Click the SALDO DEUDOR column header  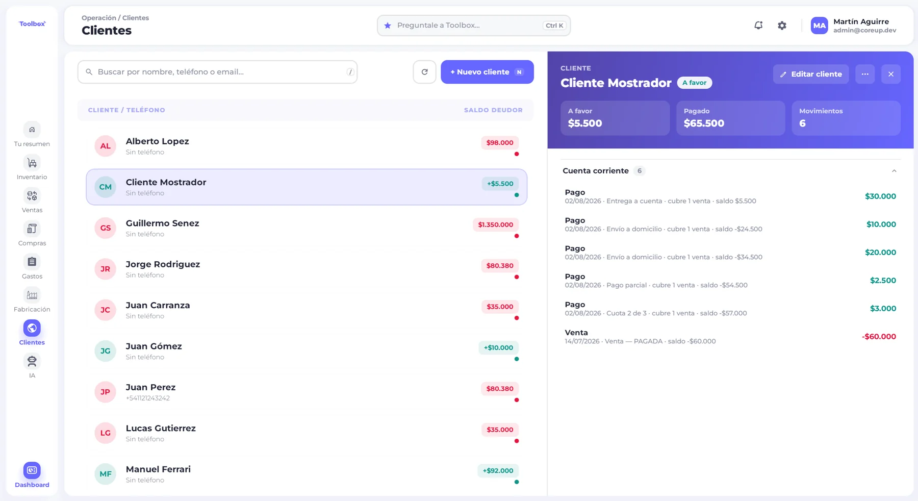(493, 110)
